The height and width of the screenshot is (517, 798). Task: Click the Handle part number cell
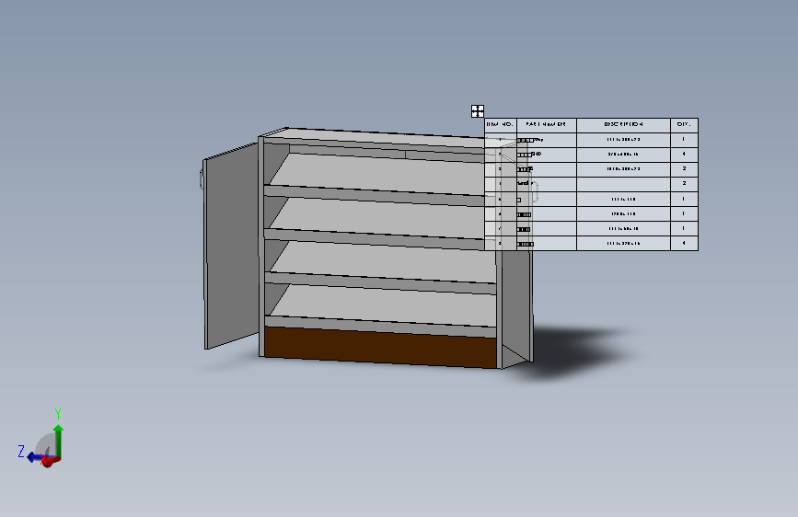[546, 184]
